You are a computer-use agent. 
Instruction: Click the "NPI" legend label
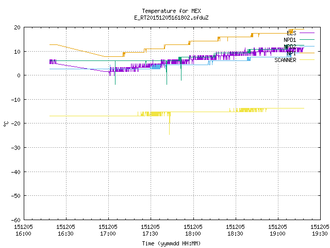click(291, 53)
